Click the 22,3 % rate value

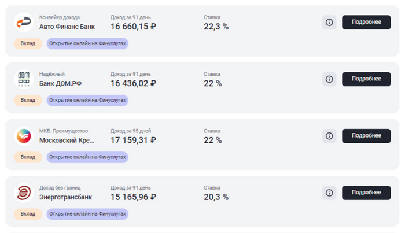pos(216,27)
